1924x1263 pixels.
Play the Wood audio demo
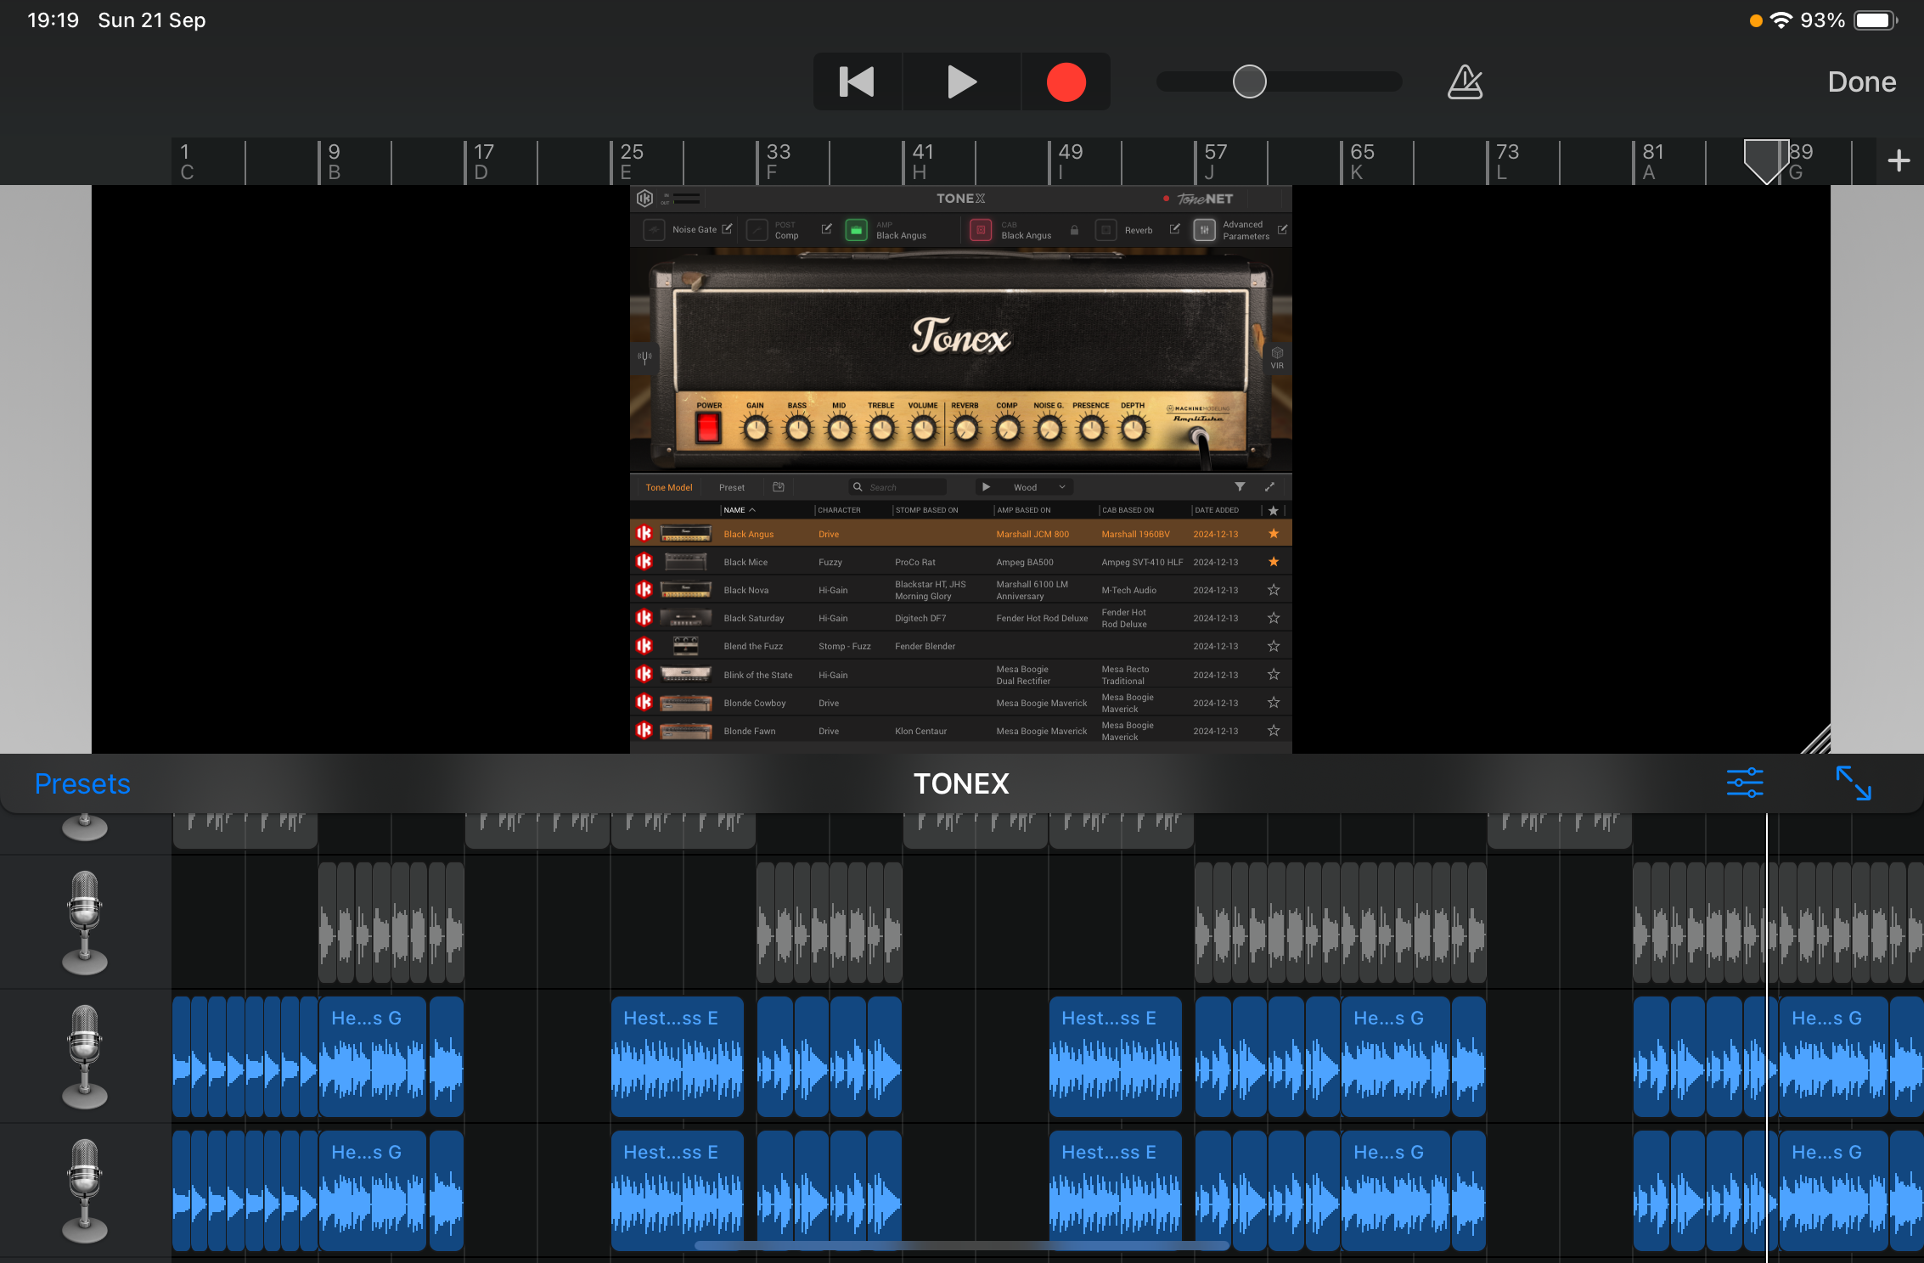tap(986, 487)
